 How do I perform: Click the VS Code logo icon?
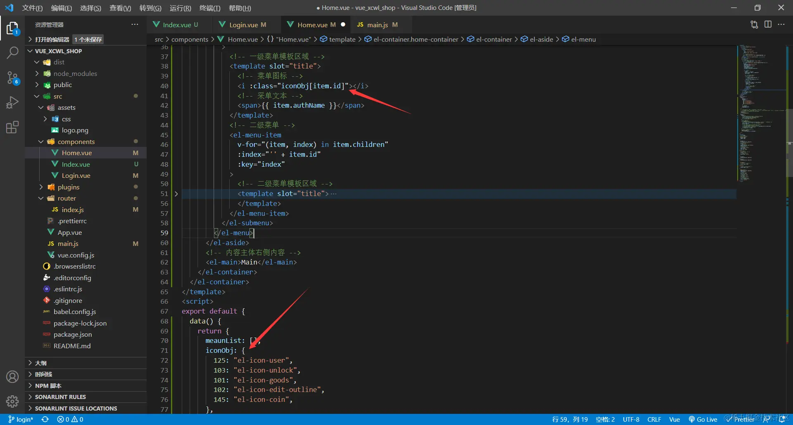point(9,8)
